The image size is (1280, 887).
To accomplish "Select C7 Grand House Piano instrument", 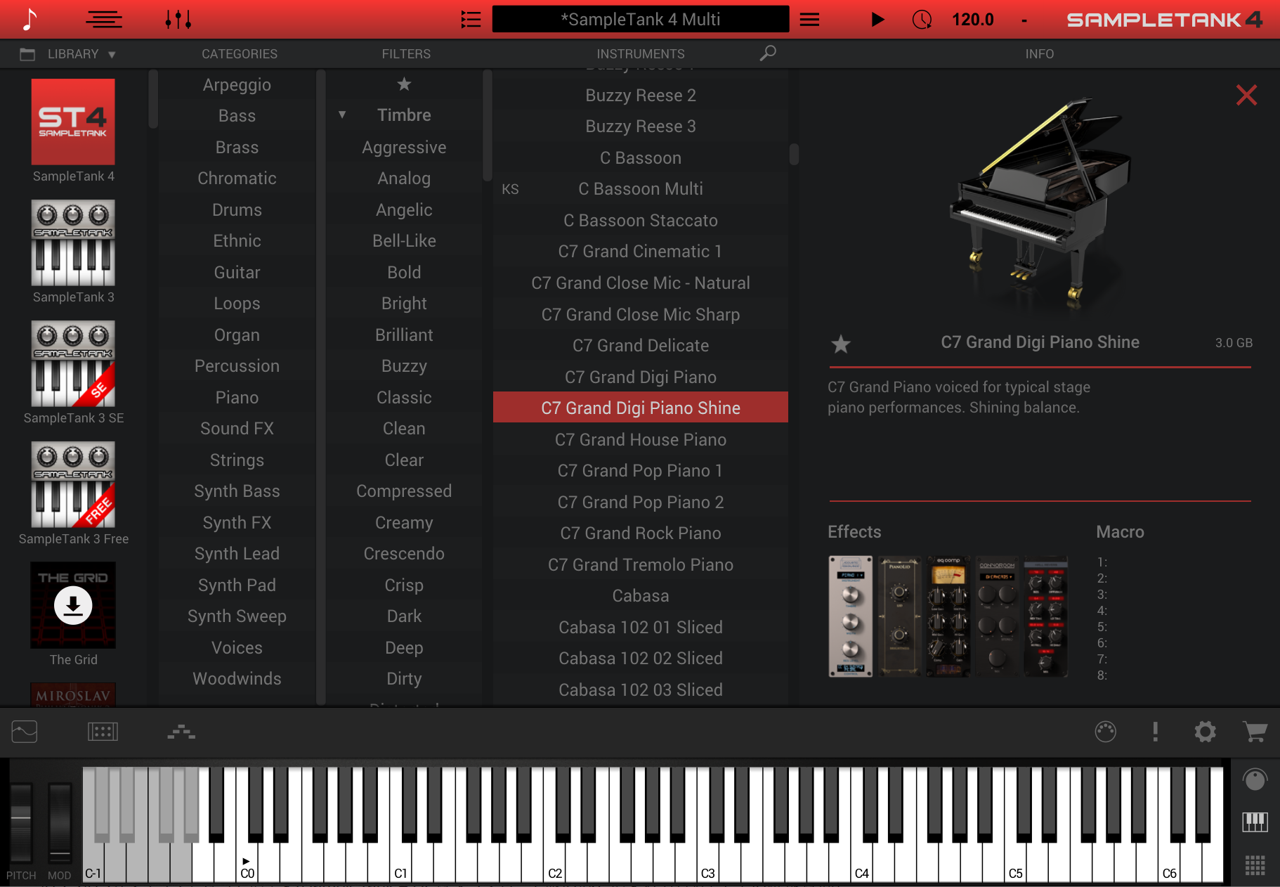I will (x=641, y=440).
